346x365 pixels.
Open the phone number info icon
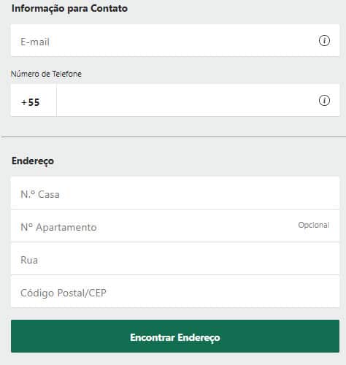pyautogui.click(x=324, y=101)
